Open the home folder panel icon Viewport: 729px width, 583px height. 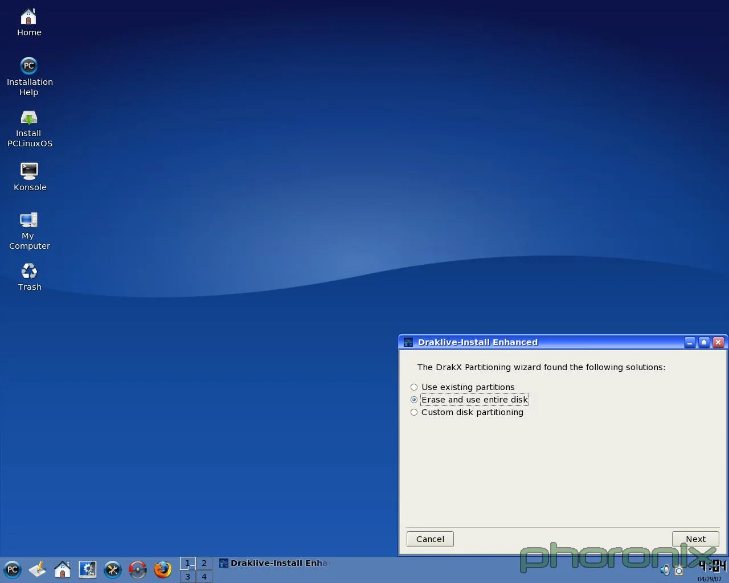[x=63, y=569]
